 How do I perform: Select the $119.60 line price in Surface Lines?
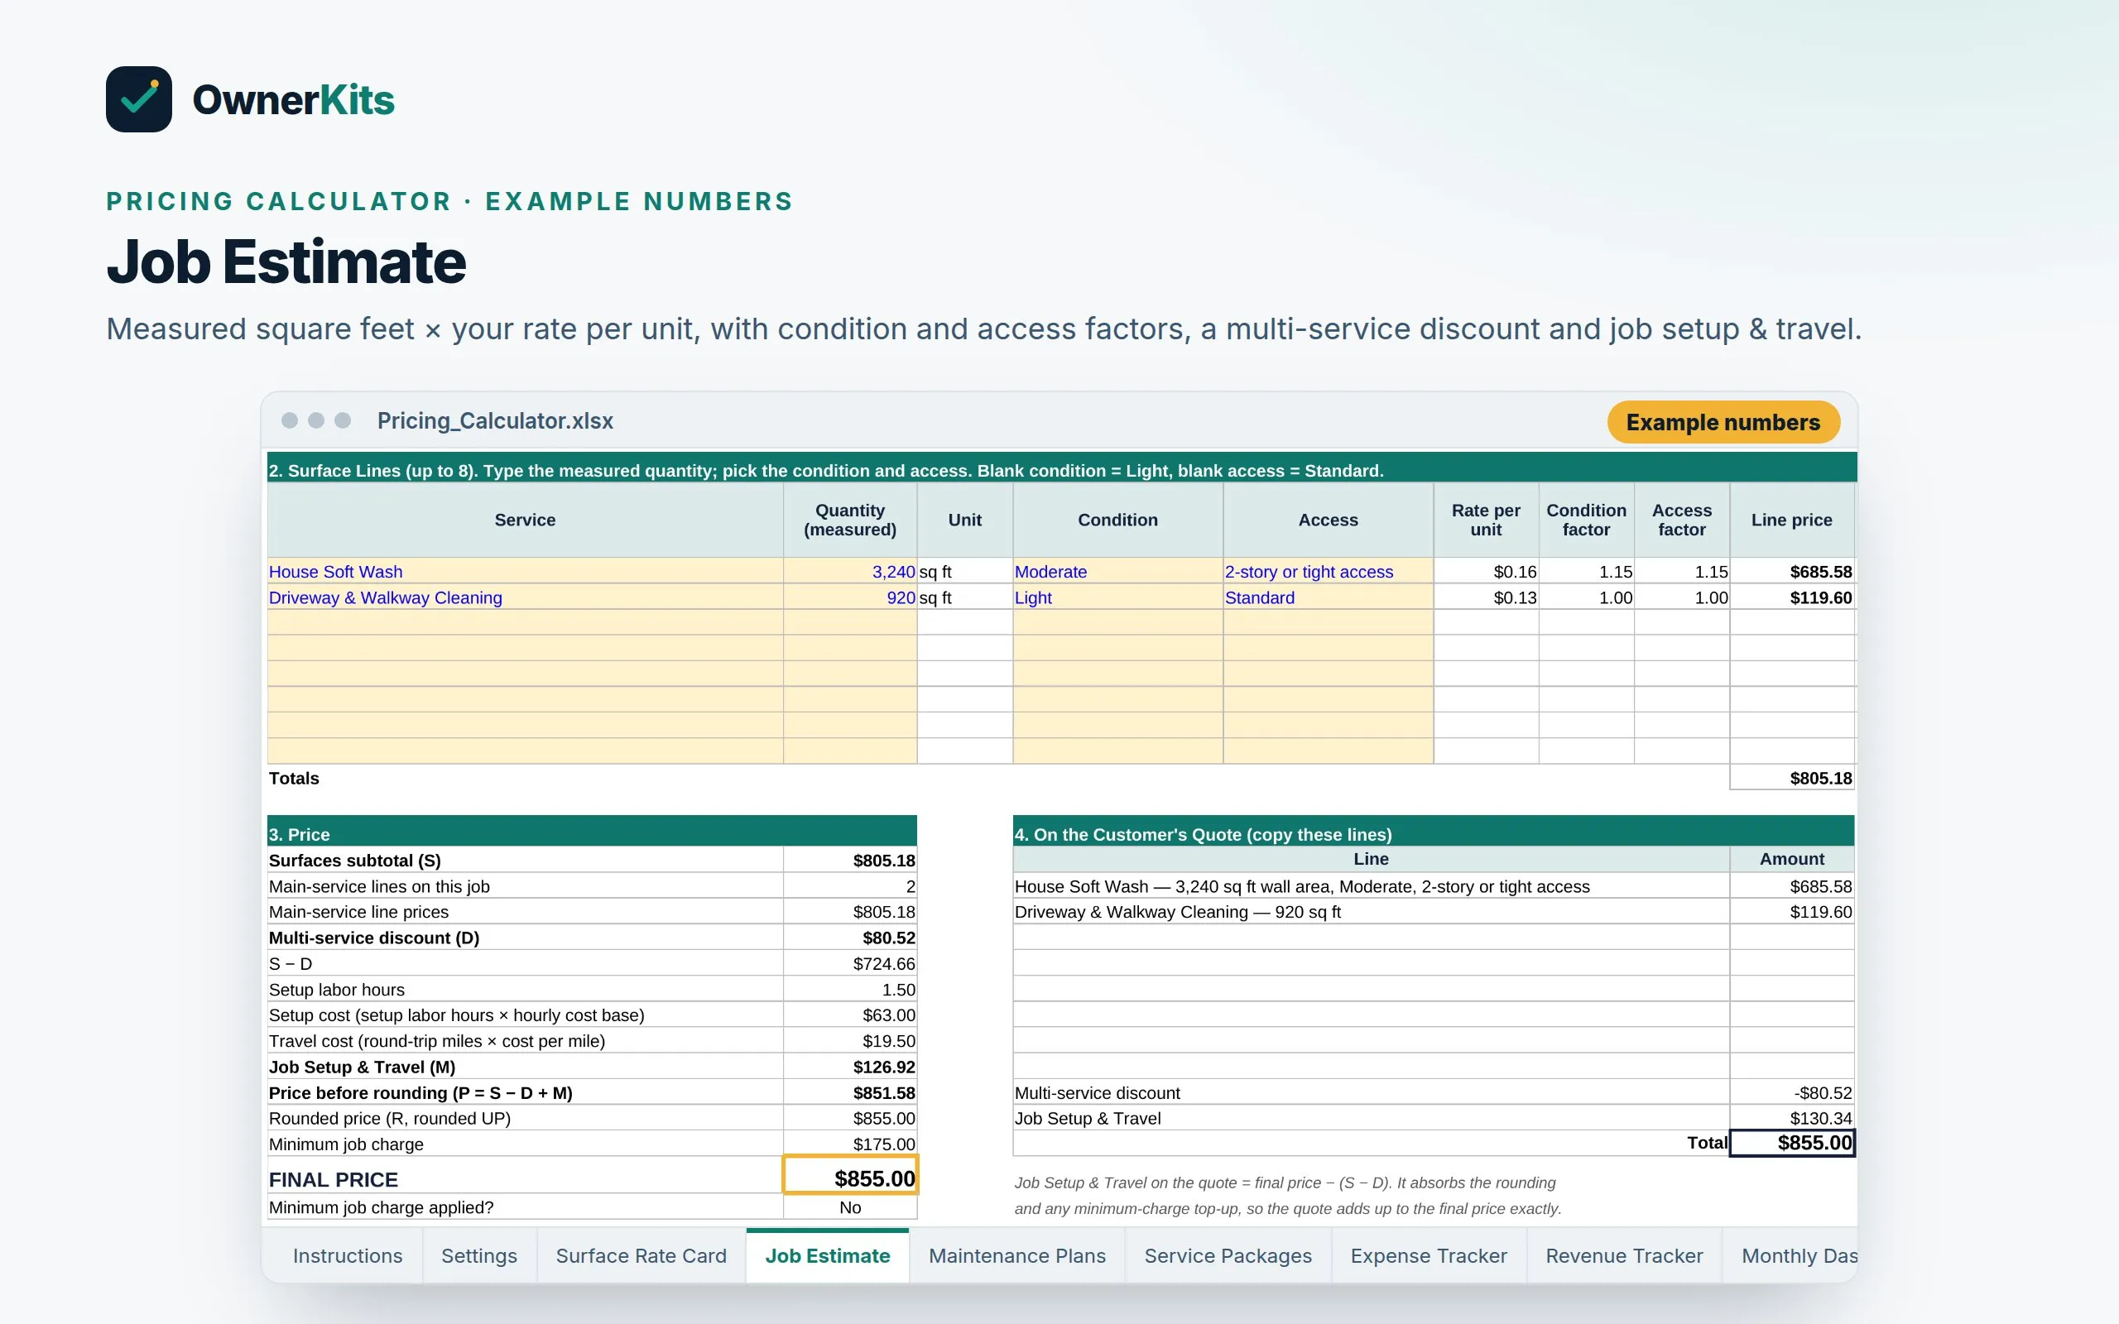(x=1791, y=597)
